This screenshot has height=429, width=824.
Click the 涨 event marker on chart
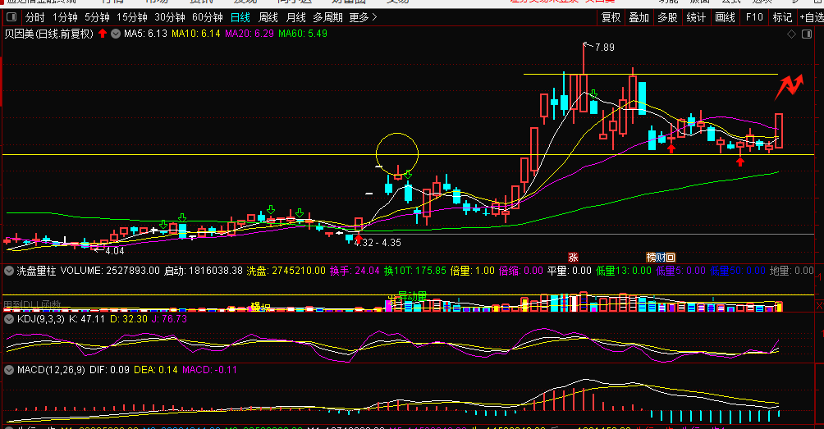573,258
